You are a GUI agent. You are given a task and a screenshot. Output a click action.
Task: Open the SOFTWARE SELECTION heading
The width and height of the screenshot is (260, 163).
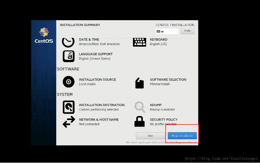(168, 80)
